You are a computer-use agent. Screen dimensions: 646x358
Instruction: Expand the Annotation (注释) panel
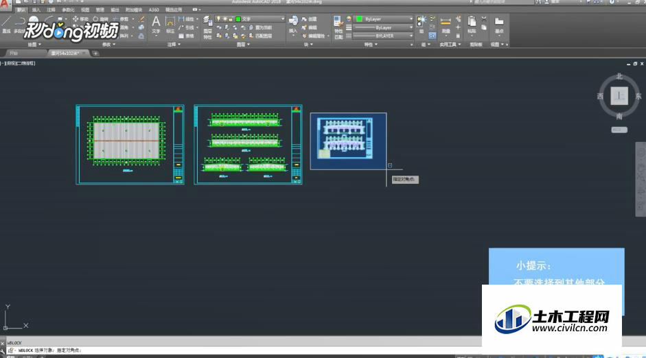174,45
